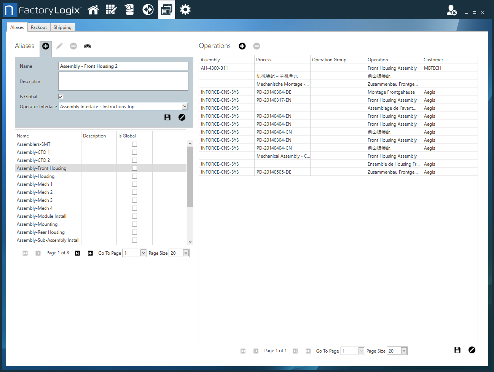The image size is (494, 372).
Task: Click the alias Name text field
Action: (x=123, y=66)
